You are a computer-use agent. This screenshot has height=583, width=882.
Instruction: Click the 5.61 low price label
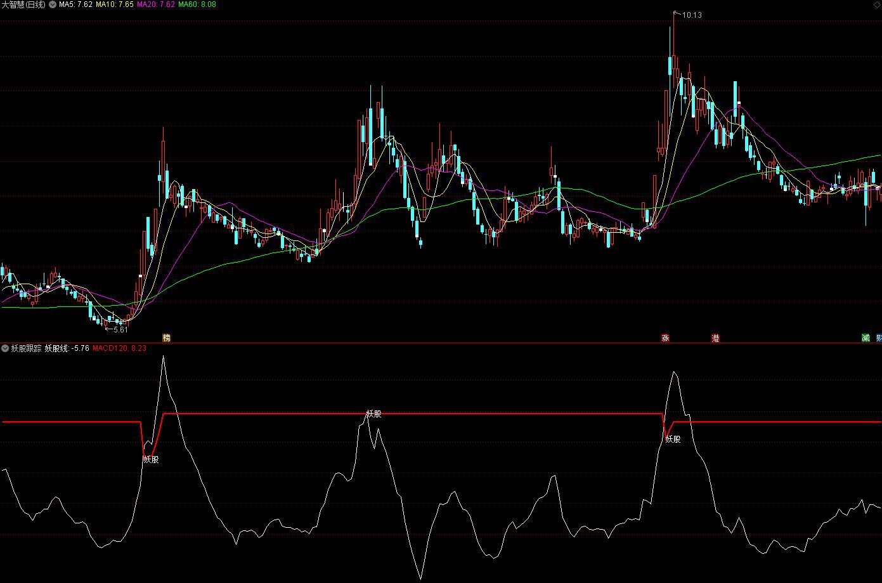[120, 330]
